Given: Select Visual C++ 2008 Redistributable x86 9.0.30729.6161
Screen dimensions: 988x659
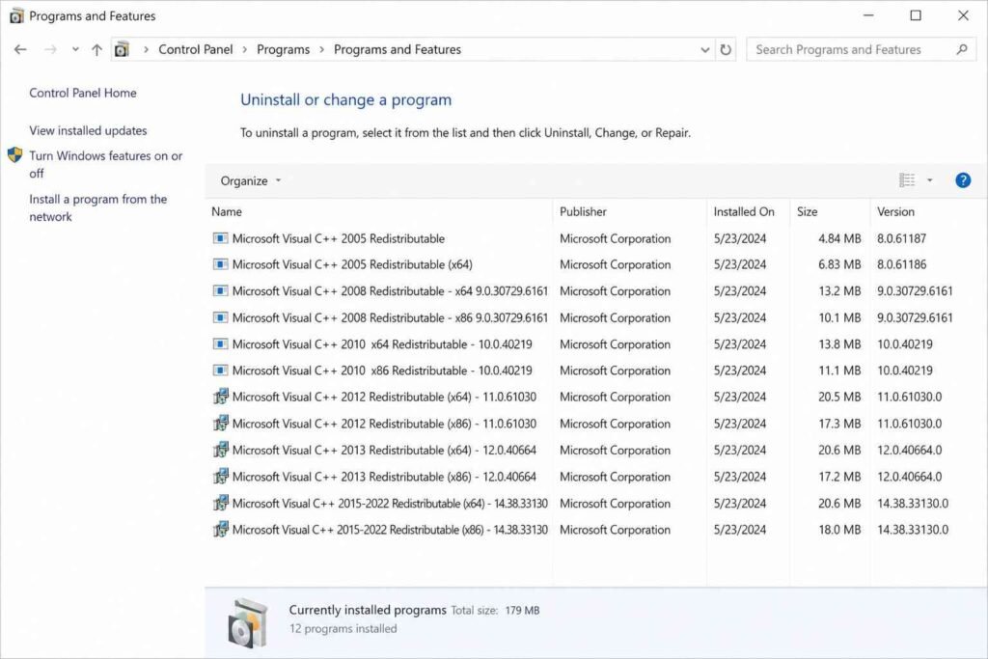Looking at the screenshot, I should [x=390, y=317].
